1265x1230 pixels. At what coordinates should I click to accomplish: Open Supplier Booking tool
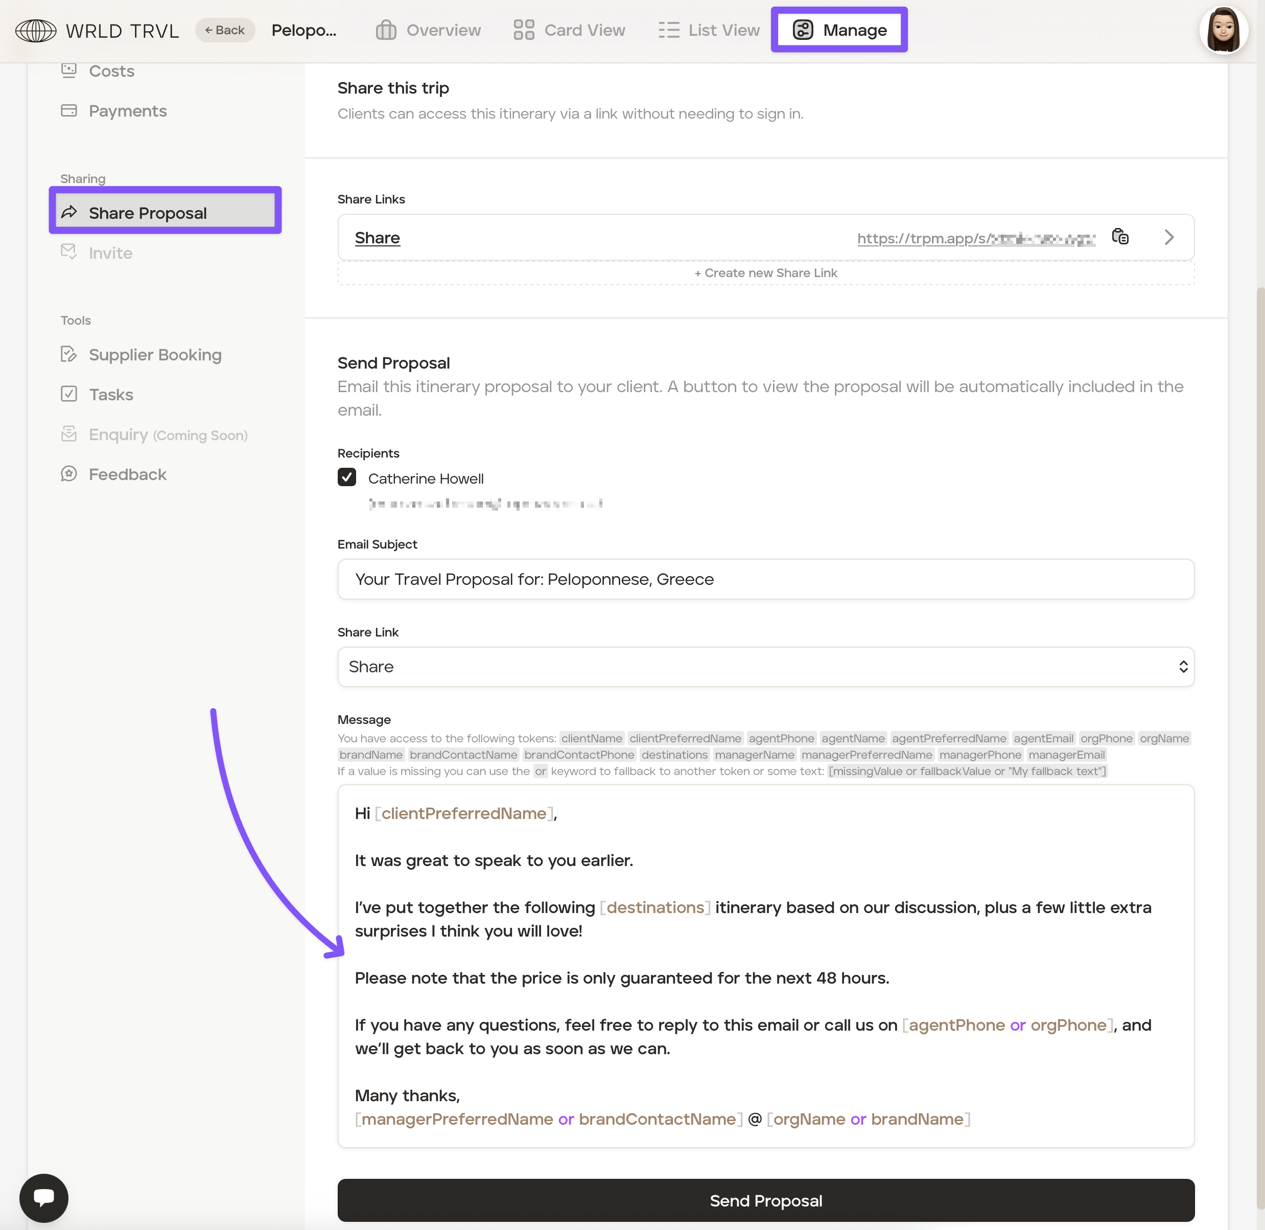[155, 355]
